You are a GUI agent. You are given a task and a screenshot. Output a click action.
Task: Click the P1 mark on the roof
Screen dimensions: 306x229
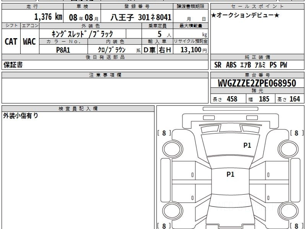tap(230, 174)
